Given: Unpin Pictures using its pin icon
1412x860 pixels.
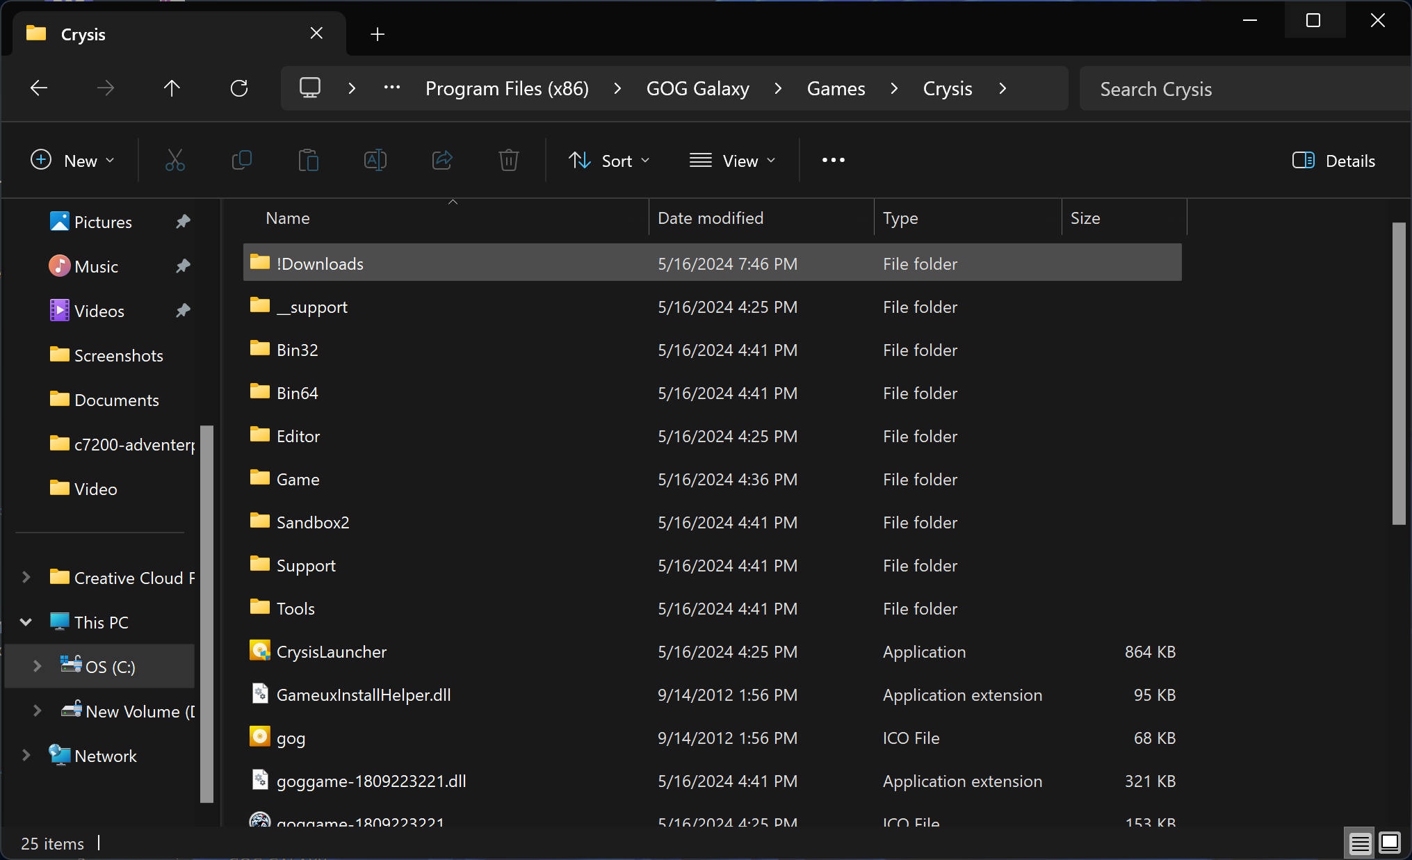Looking at the screenshot, I should tap(183, 222).
